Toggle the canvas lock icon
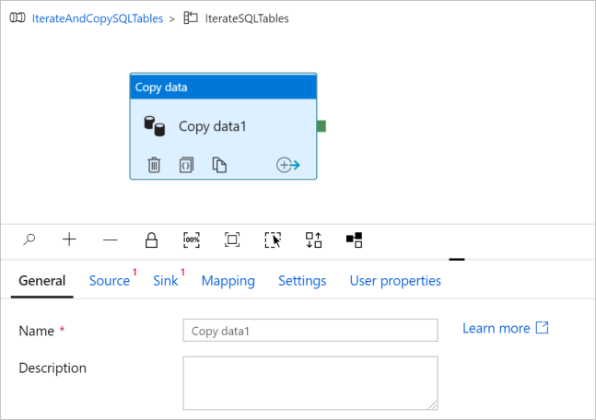 [x=151, y=239]
